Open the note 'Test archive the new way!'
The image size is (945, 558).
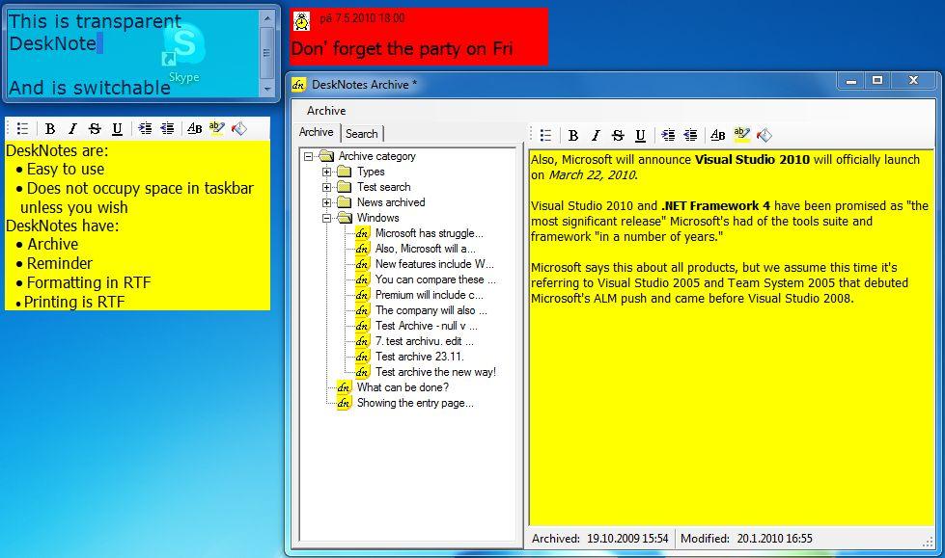pos(435,372)
